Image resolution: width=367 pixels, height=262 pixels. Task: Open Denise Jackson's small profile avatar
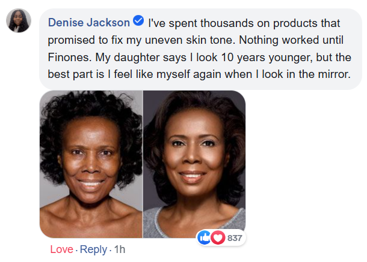(x=19, y=21)
